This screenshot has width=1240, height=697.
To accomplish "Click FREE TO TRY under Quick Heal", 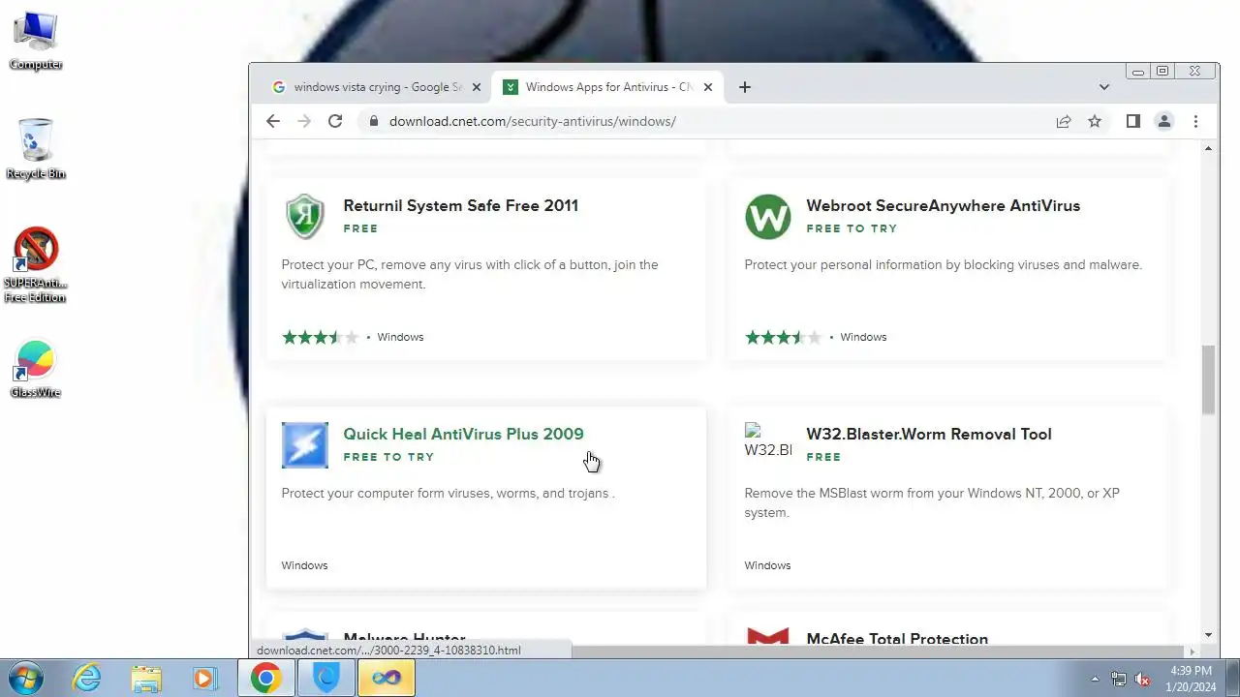I will click(x=388, y=457).
